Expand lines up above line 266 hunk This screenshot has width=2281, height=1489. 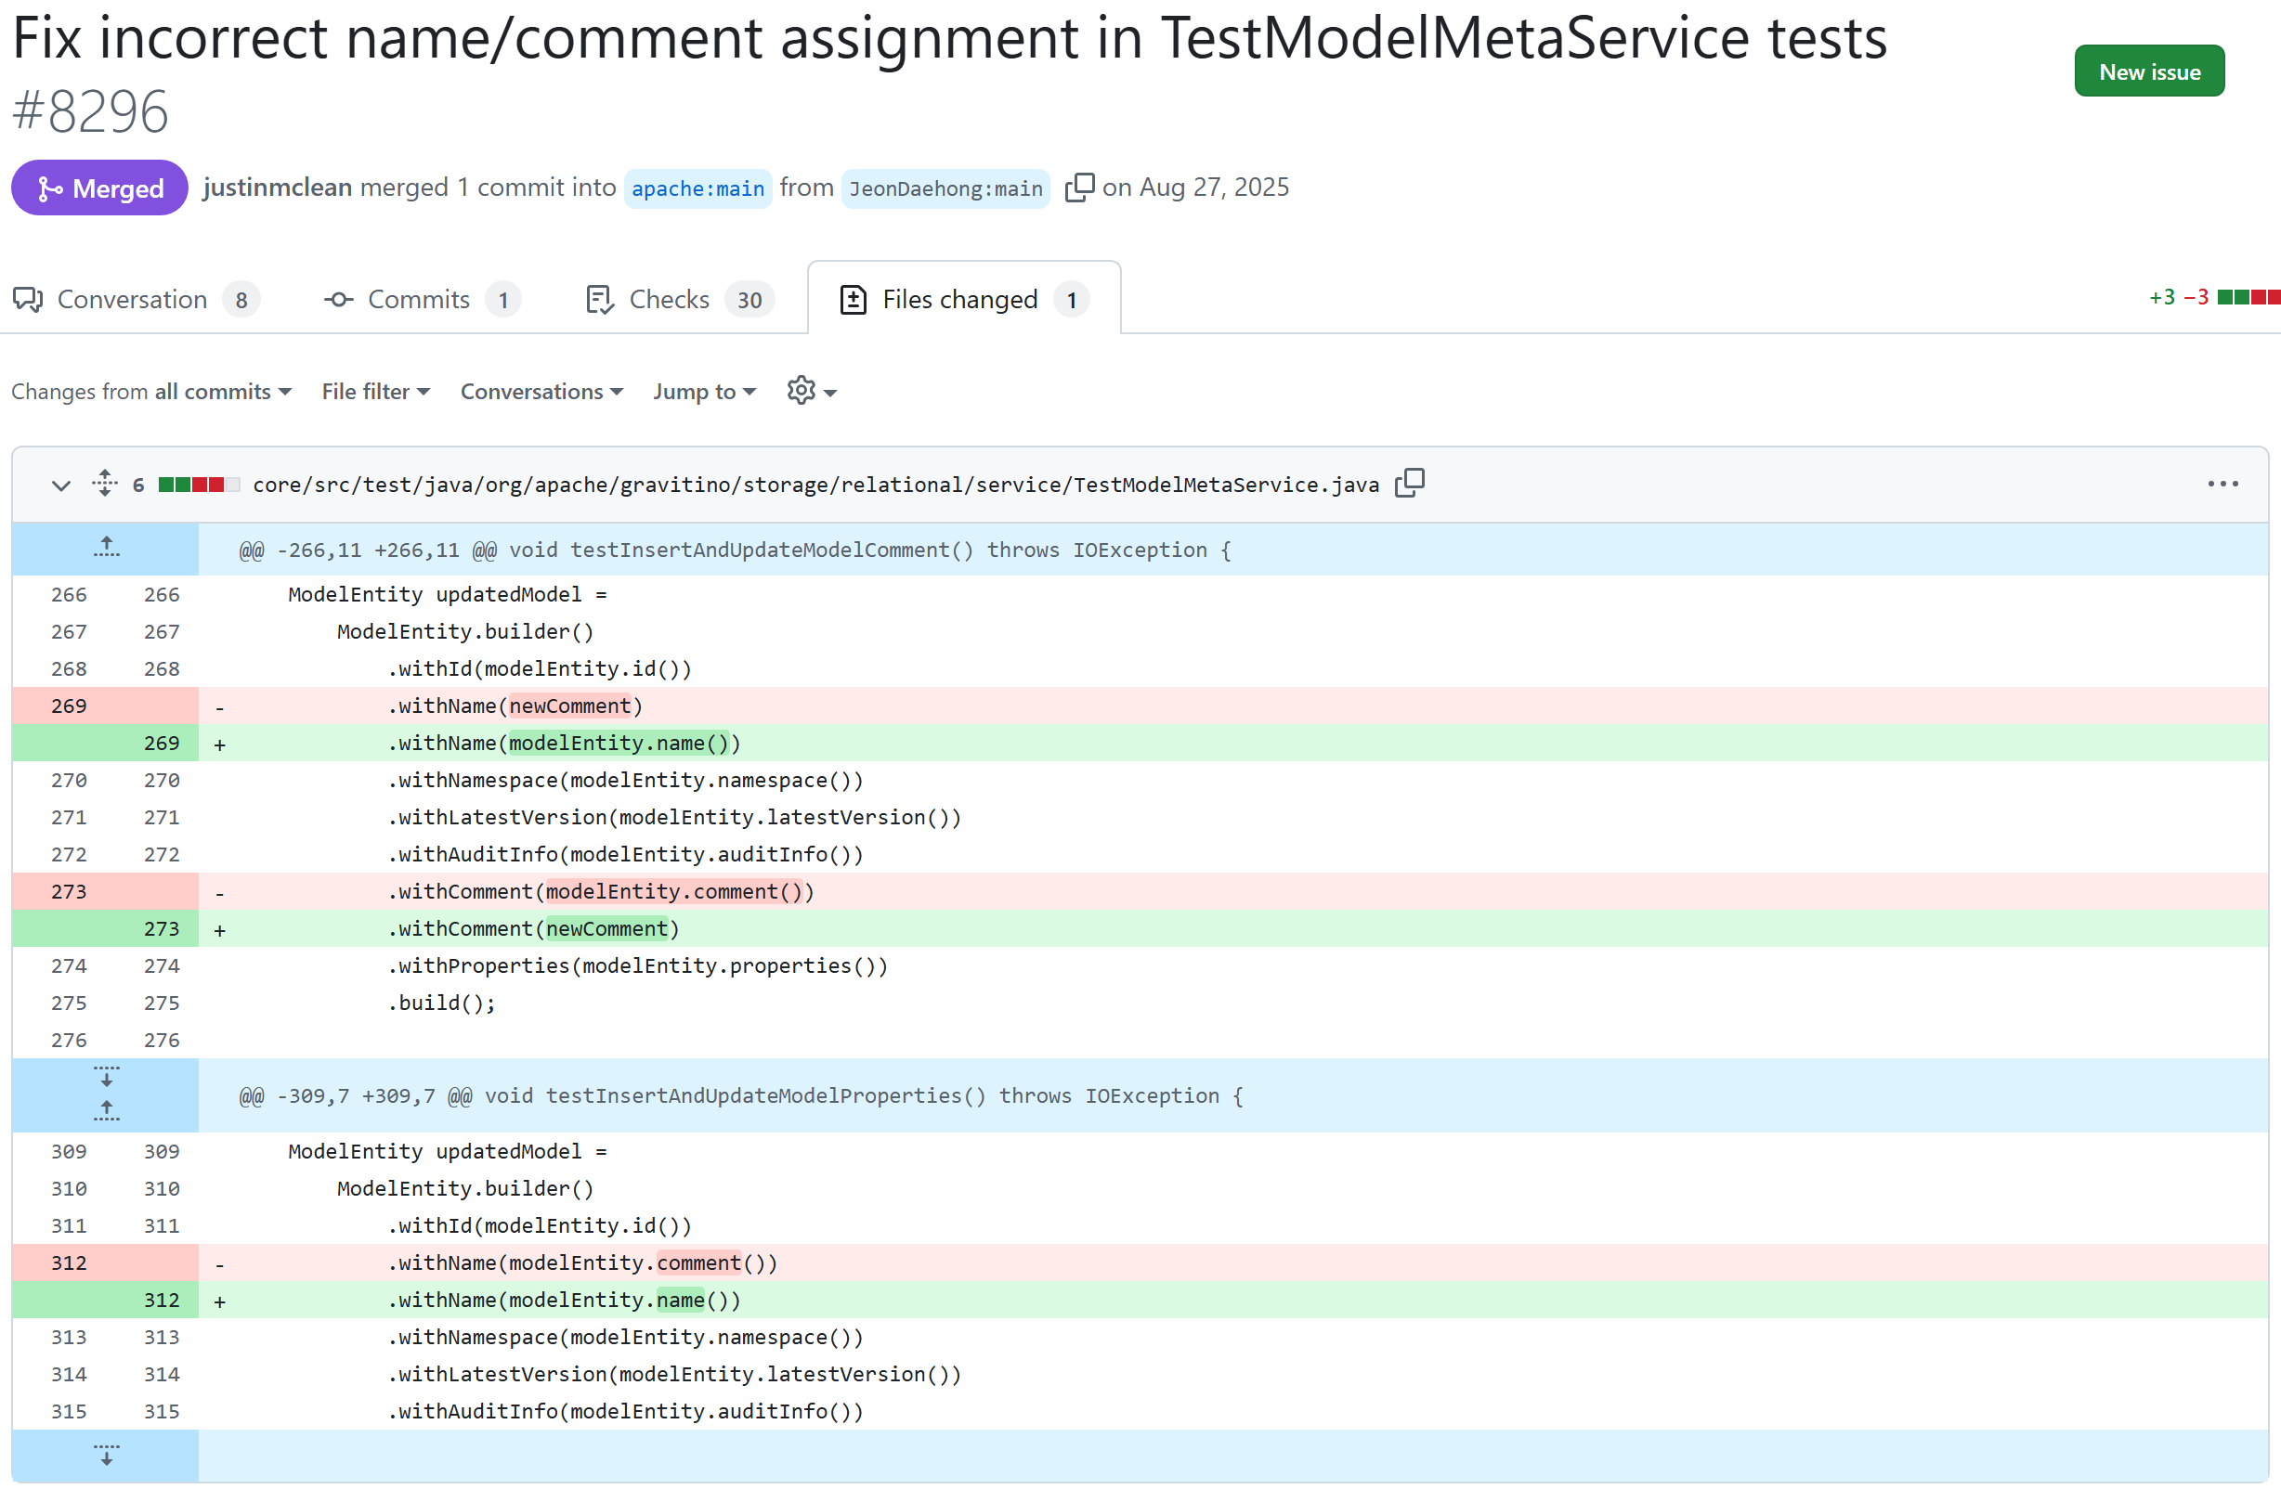tap(107, 548)
